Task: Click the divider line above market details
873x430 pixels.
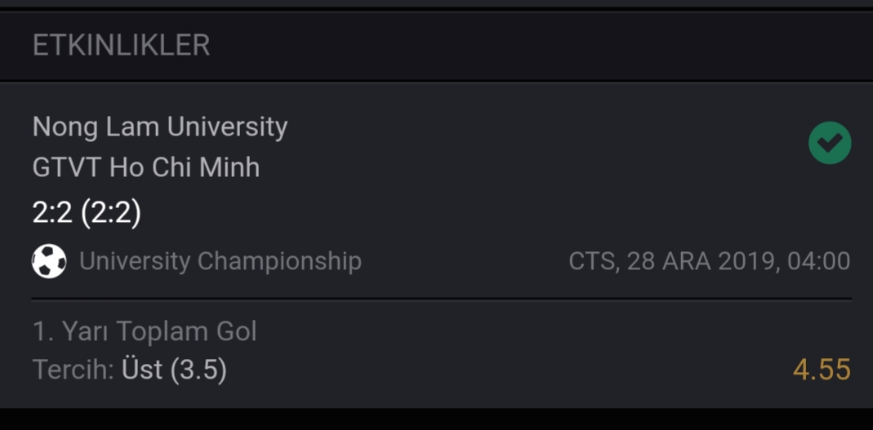Action: tap(442, 299)
